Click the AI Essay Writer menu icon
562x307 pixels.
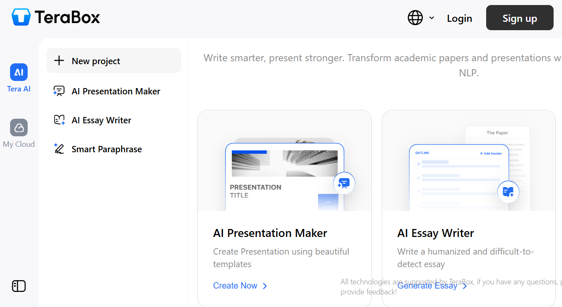click(x=59, y=120)
